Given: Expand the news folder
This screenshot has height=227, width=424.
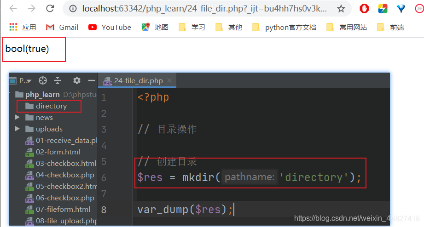Looking at the screenshot, I should point(17,118).
